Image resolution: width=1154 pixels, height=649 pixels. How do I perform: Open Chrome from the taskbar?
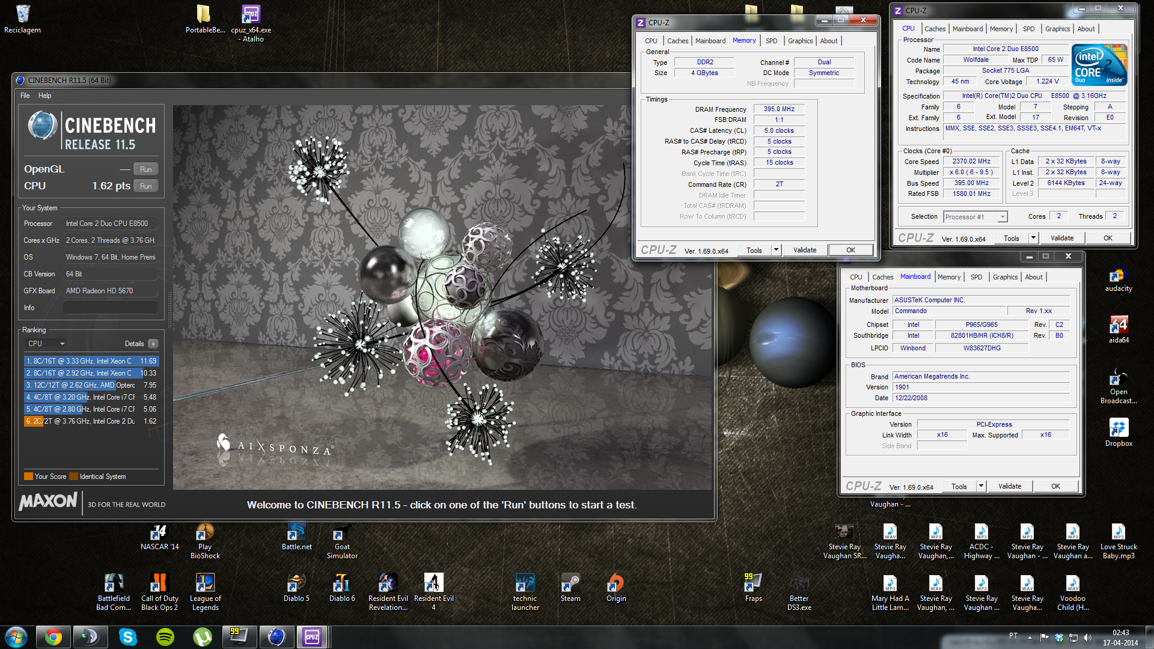(53, 637)
